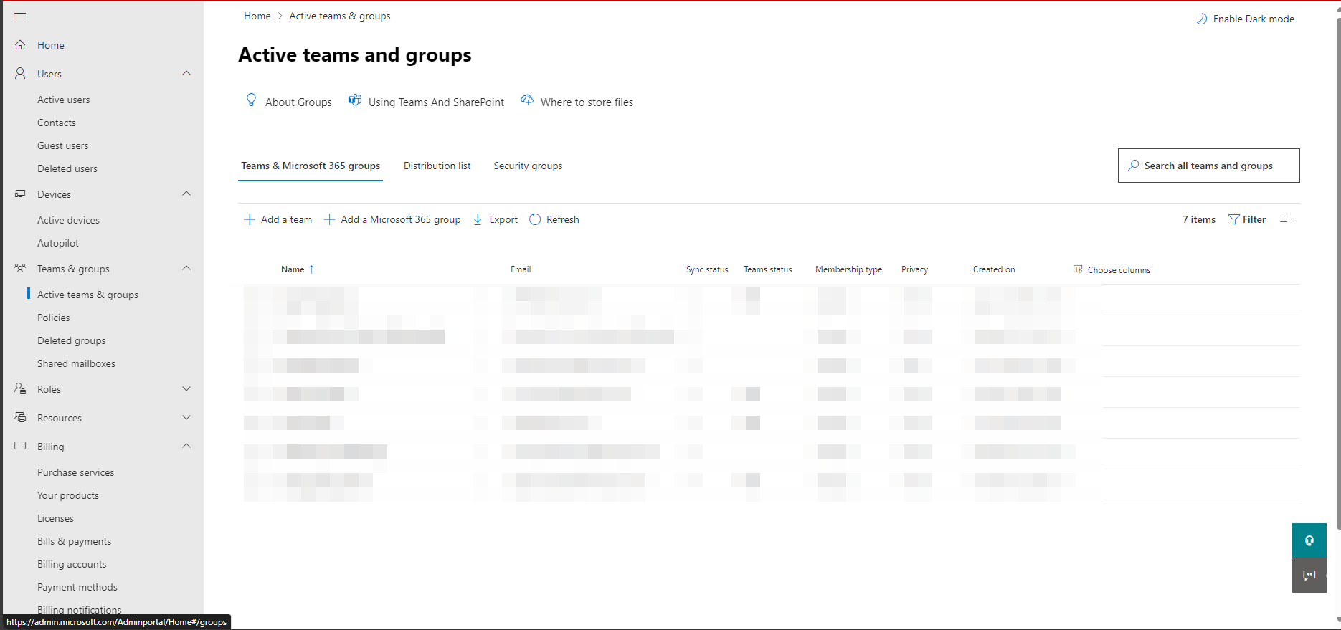This screenshot has height=630, width=1341.
Task: Open Payment methods in sidebar
Action: 77,587
